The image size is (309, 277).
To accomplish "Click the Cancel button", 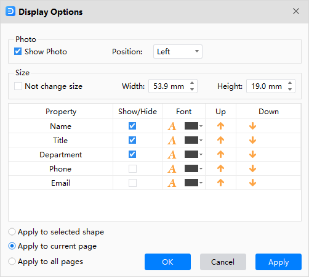I will pyautogui.click(x=223, y=262).
